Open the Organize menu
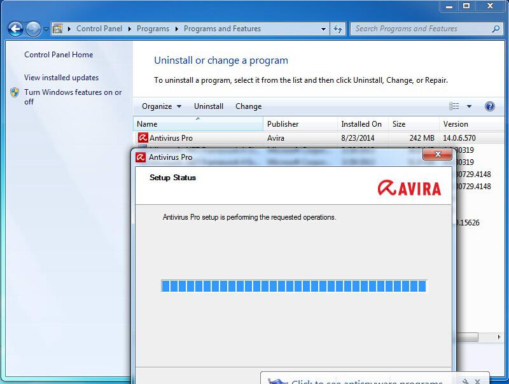509x384 pixels. pyautogui.click(x=162, y=106)
